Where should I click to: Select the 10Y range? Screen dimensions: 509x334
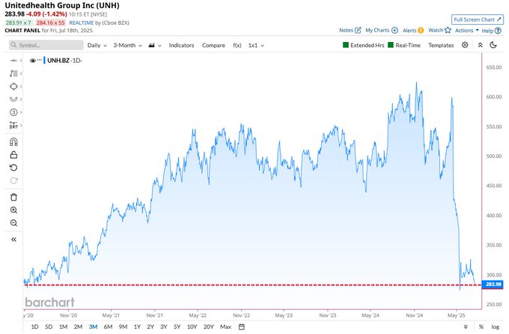point(192,327)
